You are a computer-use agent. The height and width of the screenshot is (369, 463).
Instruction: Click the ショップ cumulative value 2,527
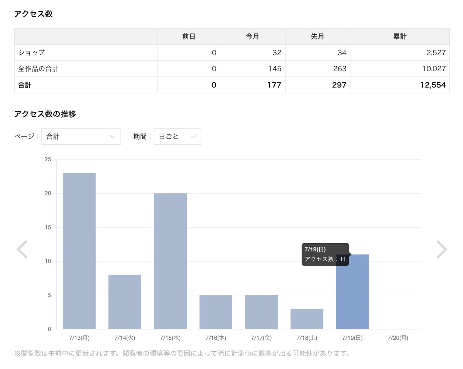point(436,53)
